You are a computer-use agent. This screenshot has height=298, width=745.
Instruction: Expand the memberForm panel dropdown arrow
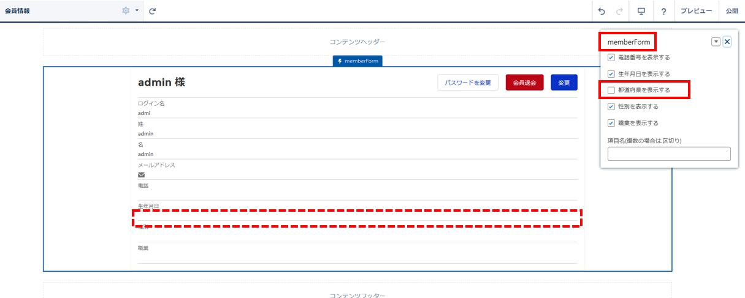pos(715,42)
